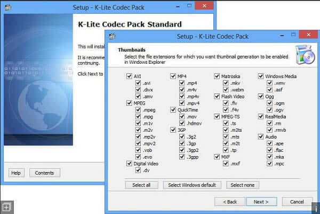Uncheck the .avi extension checkbox
This screenshot has height=214, width=320.
pos(138,83)
